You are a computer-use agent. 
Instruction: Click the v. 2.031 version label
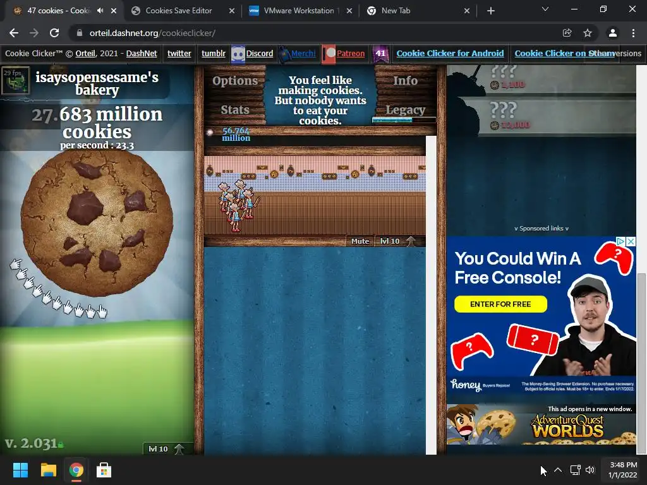(x=31, y=443)
